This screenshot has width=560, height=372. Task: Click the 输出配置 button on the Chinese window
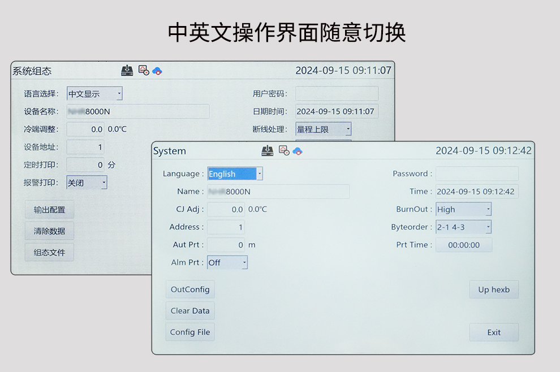tap(49, 209)
